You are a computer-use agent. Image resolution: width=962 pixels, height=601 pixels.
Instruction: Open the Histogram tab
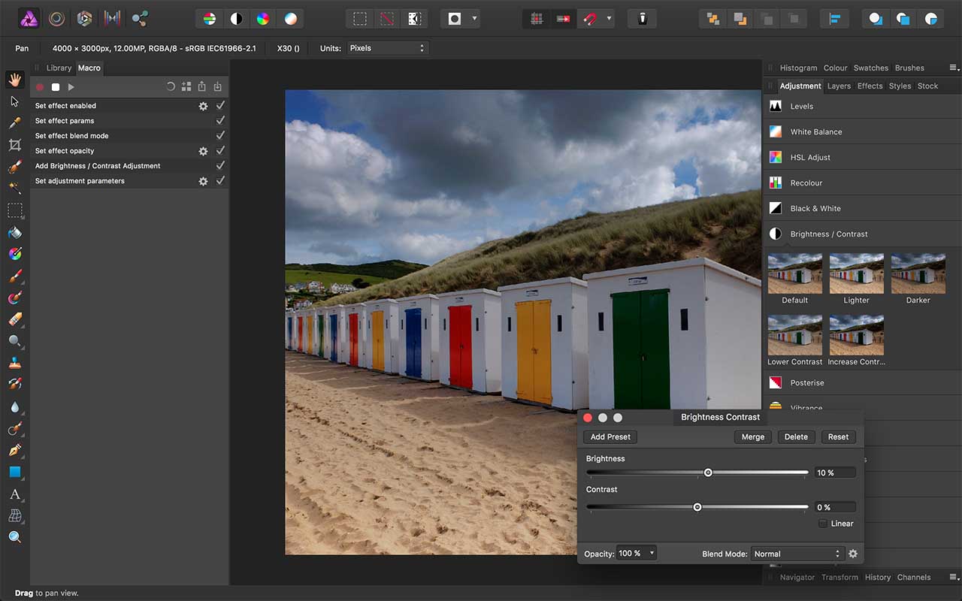(x=798, y=68)
